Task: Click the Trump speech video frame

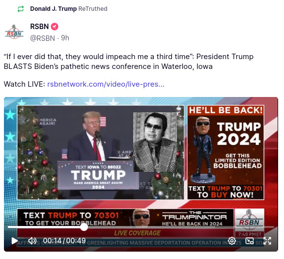Action: pyautogui.click(x=101, y=152)
